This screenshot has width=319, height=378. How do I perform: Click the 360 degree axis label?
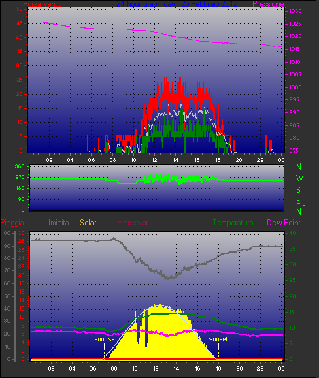(x=20, y=166)
